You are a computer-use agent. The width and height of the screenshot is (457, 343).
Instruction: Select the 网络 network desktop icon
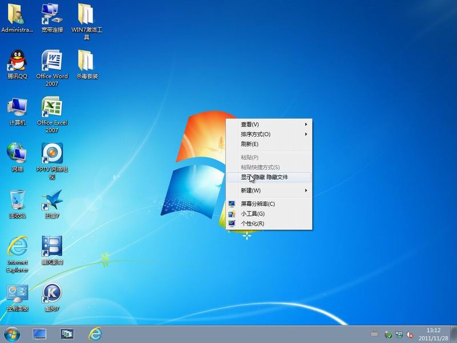[17, 158]
